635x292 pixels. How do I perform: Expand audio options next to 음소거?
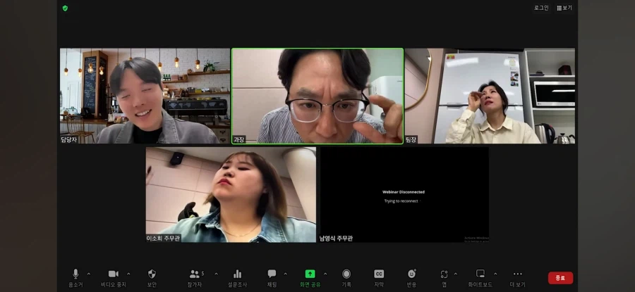pyautogui.click(x=89, y=274)
